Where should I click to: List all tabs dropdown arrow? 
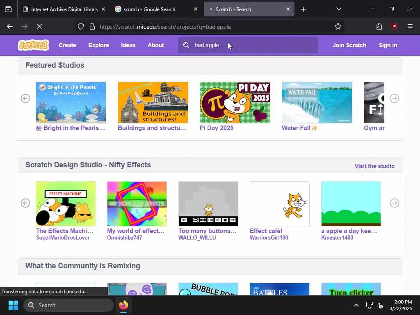pyautogui.click(x=338, y=9)
